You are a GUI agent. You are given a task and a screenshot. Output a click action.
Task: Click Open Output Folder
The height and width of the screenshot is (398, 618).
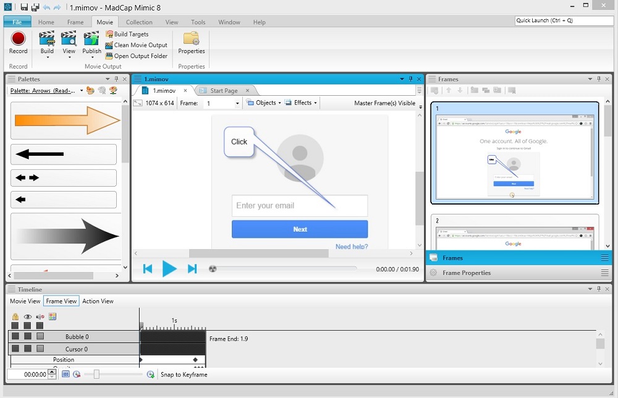coord(137,56)
